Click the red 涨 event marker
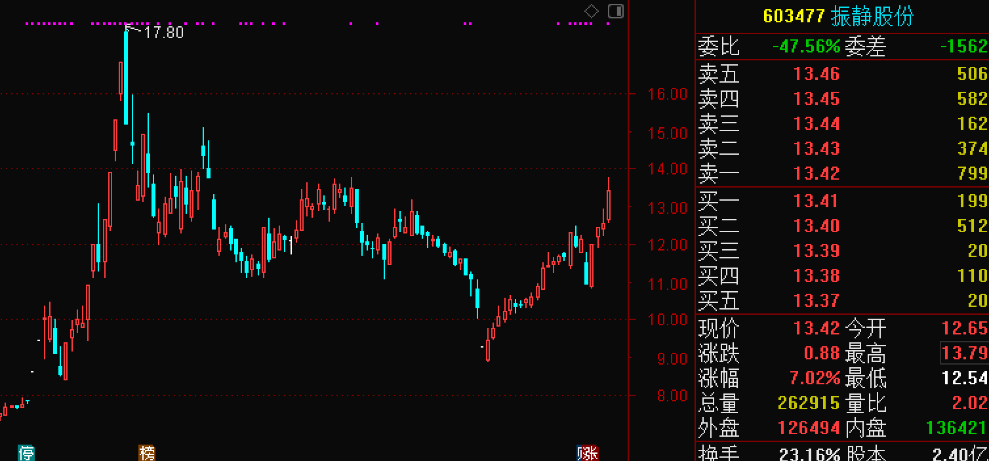This screenshot has width=989, height=461. pyautogui.click(x=588, y=453)
